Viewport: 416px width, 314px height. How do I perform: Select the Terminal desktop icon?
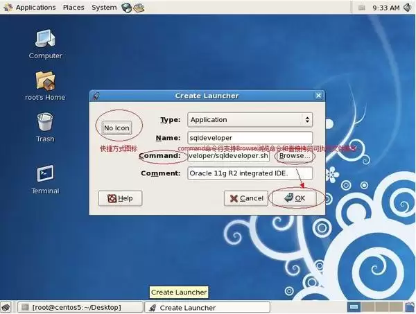point(45,180)
